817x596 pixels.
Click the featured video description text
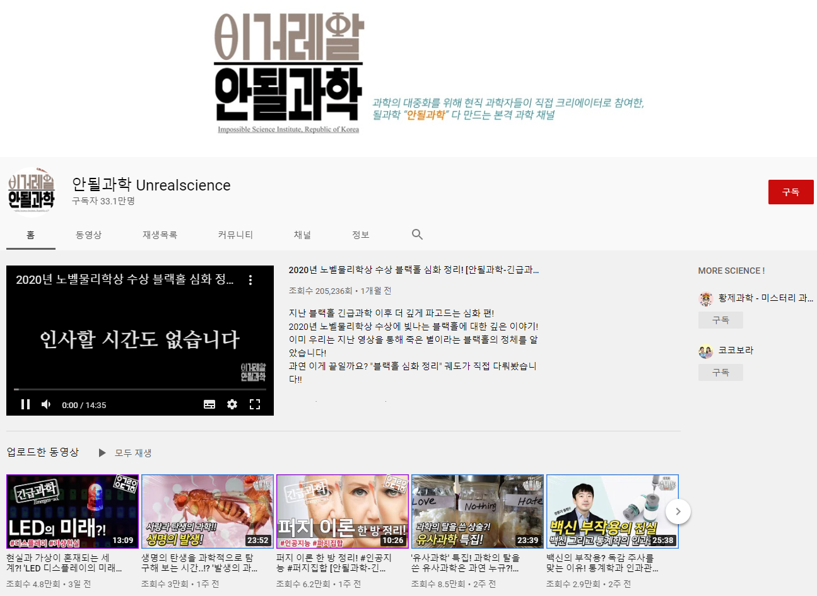pos(414,346)
